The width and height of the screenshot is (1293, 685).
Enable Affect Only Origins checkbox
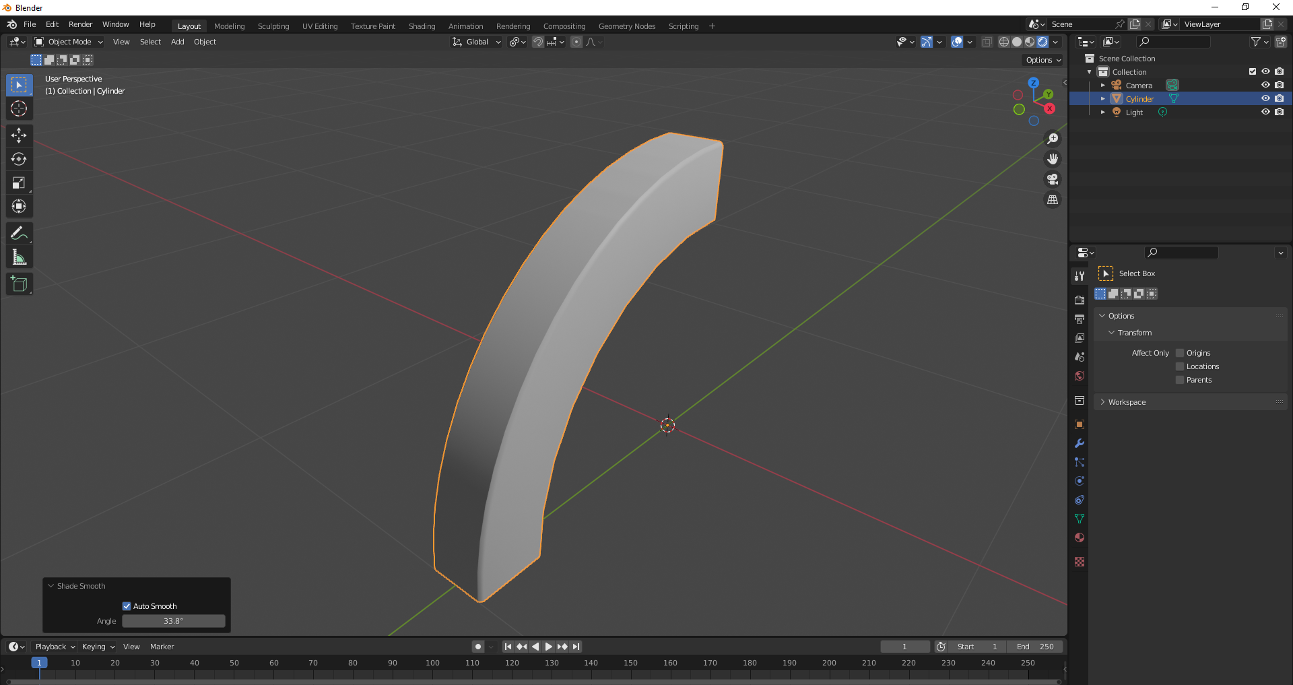pyautogui.click(x=1180, y=353)
